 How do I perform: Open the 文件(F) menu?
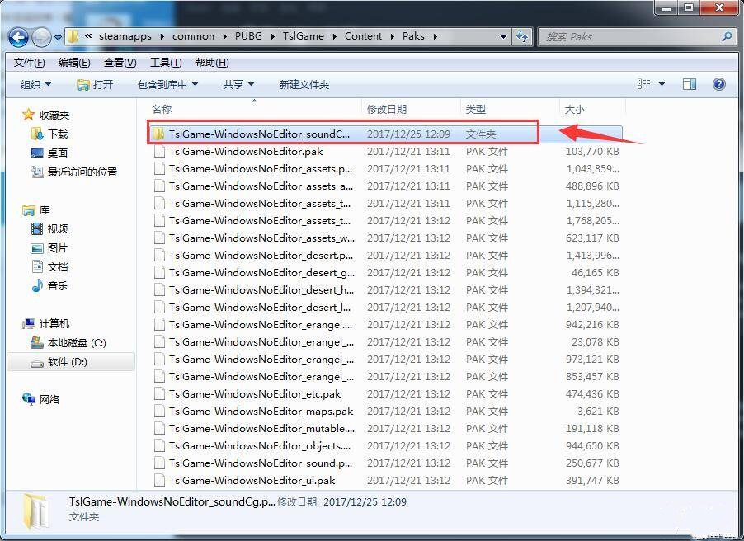pos(29,63)
